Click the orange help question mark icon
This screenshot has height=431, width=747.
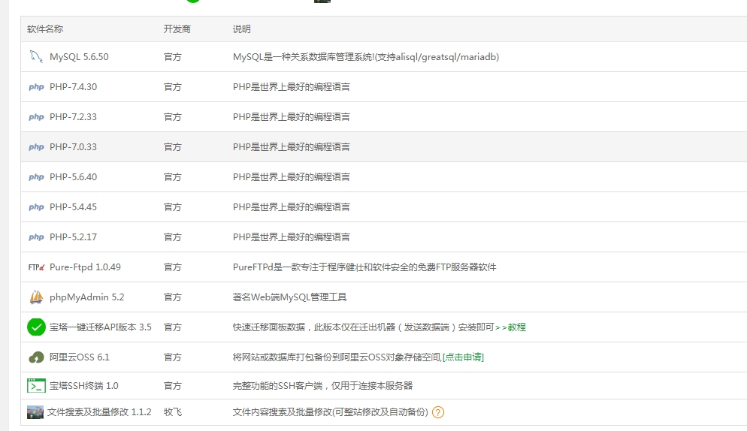(438, 412)
